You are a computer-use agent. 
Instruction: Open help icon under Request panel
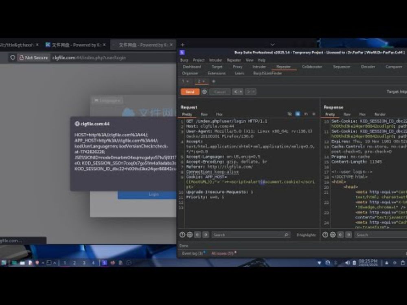click(182, 235)
